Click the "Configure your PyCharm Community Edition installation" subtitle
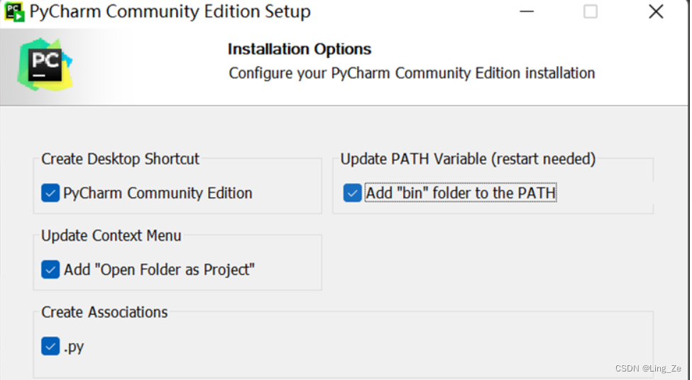Image resolution: width=692 pixels, height=380 pixels. pyautogui.click(x=412, y=73)
